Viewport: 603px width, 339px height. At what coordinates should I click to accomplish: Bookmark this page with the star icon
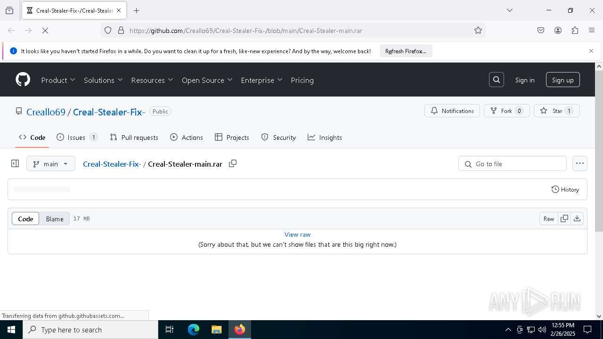coord(478,30)
